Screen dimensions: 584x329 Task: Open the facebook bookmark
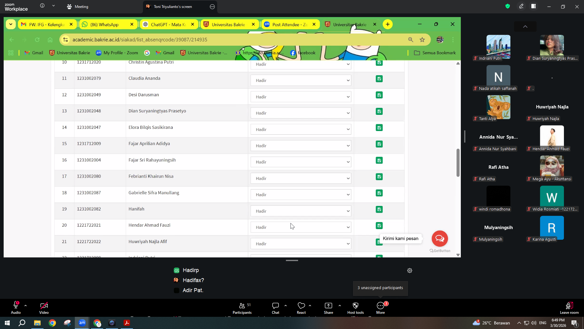(303, 53)
